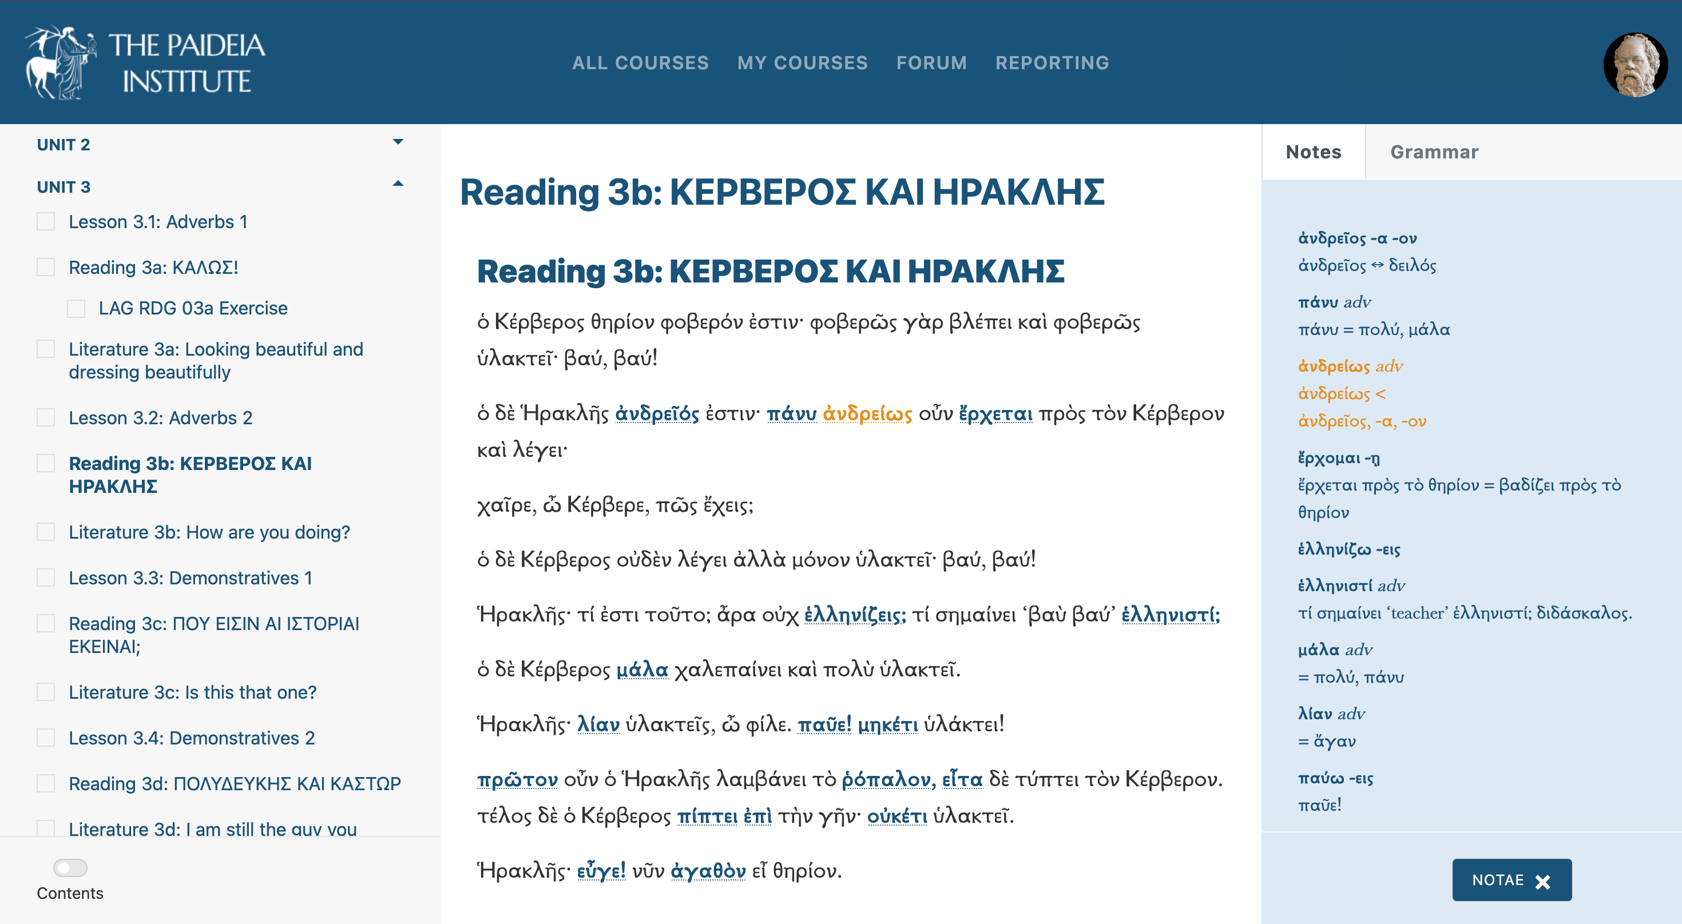This screenshot has width=1682, height=924.
Task: Select the Notes tab
Action: coord(1314,152)
